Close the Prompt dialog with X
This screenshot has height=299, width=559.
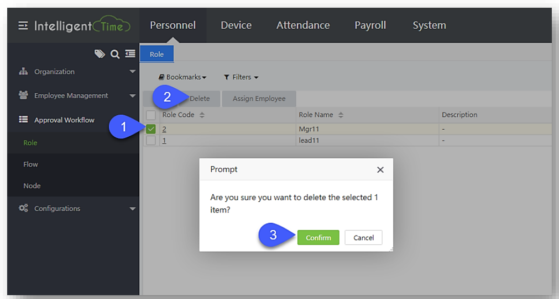pyautogui.click(x=380, y=170)
